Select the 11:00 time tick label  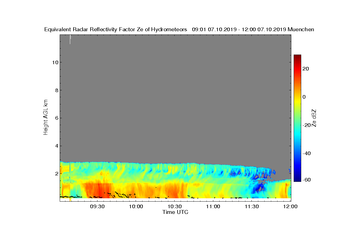coord(213,206)
